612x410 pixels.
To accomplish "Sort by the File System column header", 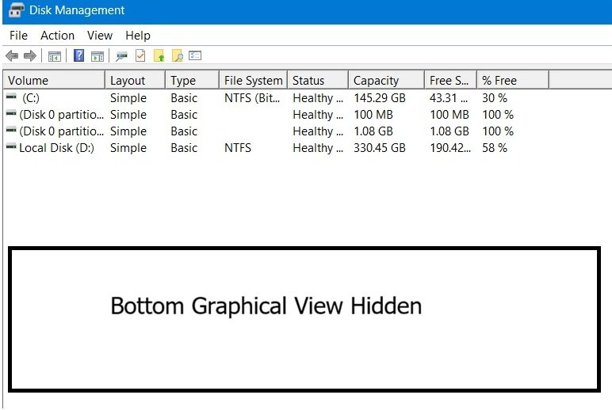I will pos(254,80).
